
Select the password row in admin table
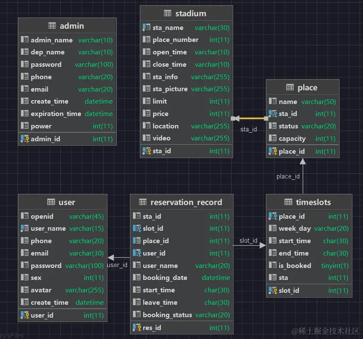67,64
